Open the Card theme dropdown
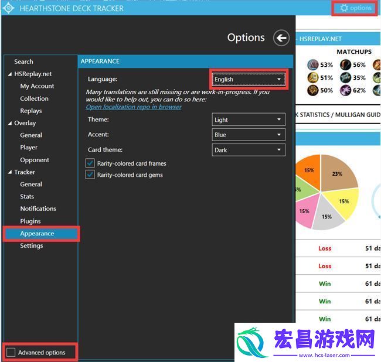 (x=249, y=150)
